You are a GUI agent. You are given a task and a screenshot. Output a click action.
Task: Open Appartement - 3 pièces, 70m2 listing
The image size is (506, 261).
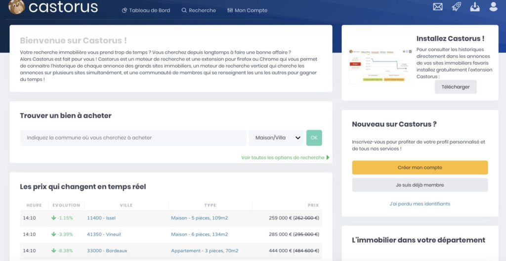coord(205,251)
